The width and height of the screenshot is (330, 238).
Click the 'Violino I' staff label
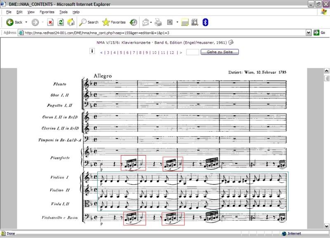point(59,177)
